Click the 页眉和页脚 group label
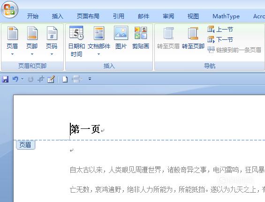 (32, 66)
